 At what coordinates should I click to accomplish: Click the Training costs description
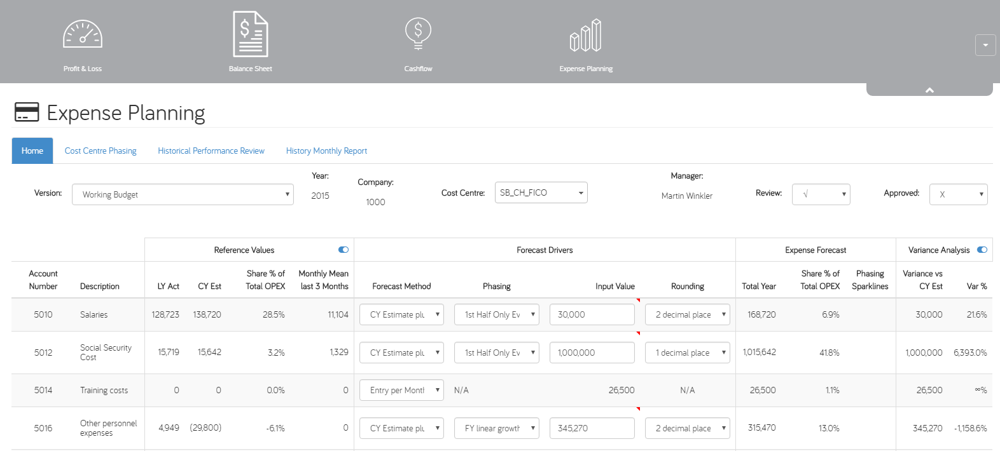104,390
